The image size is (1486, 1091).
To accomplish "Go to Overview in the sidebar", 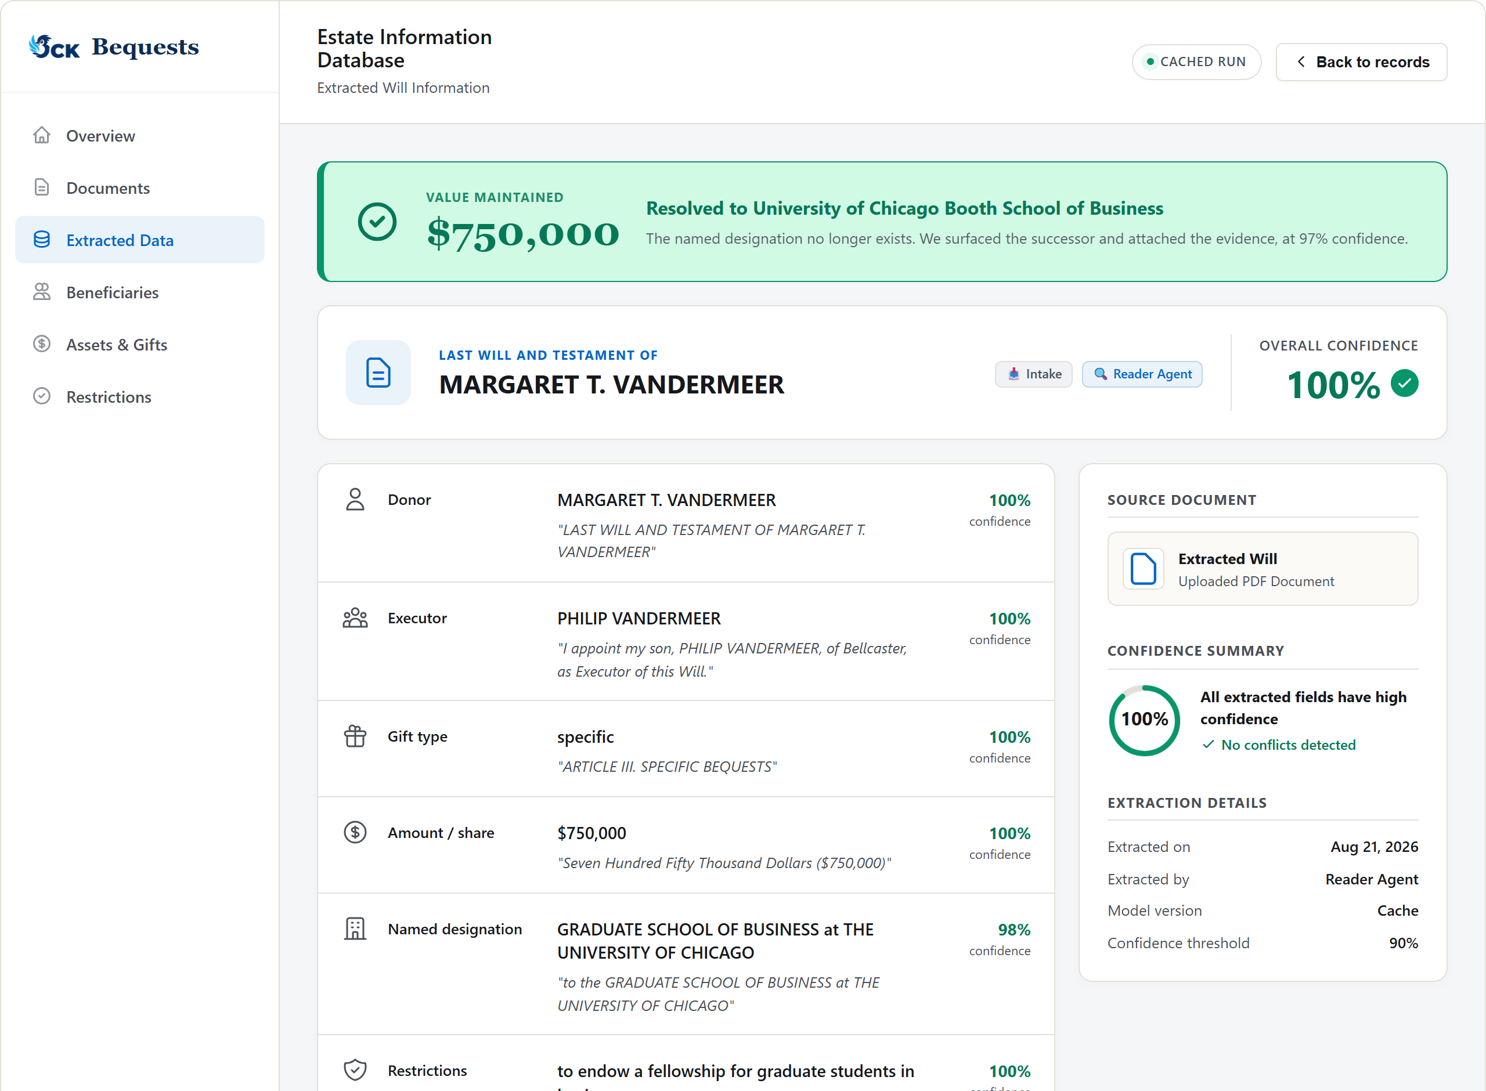I will (139, 135).
